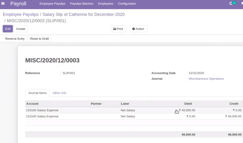Select the Journal Items tab
This screenshot has width=243, height=143.
pyautogui.click(x=37, y=93)
